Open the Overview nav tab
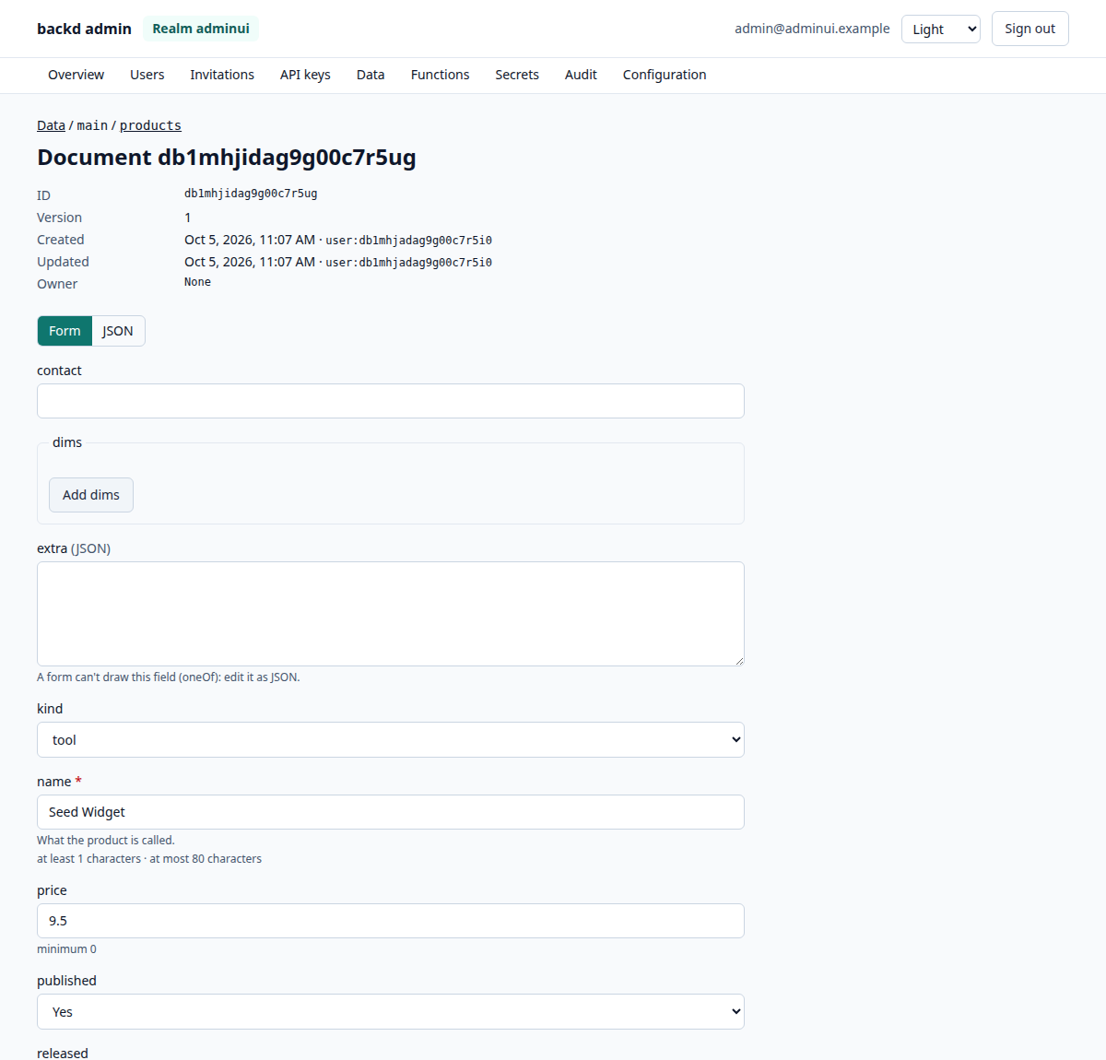The height and width of the screenshot is (1060, 1106). coord(76,75)
